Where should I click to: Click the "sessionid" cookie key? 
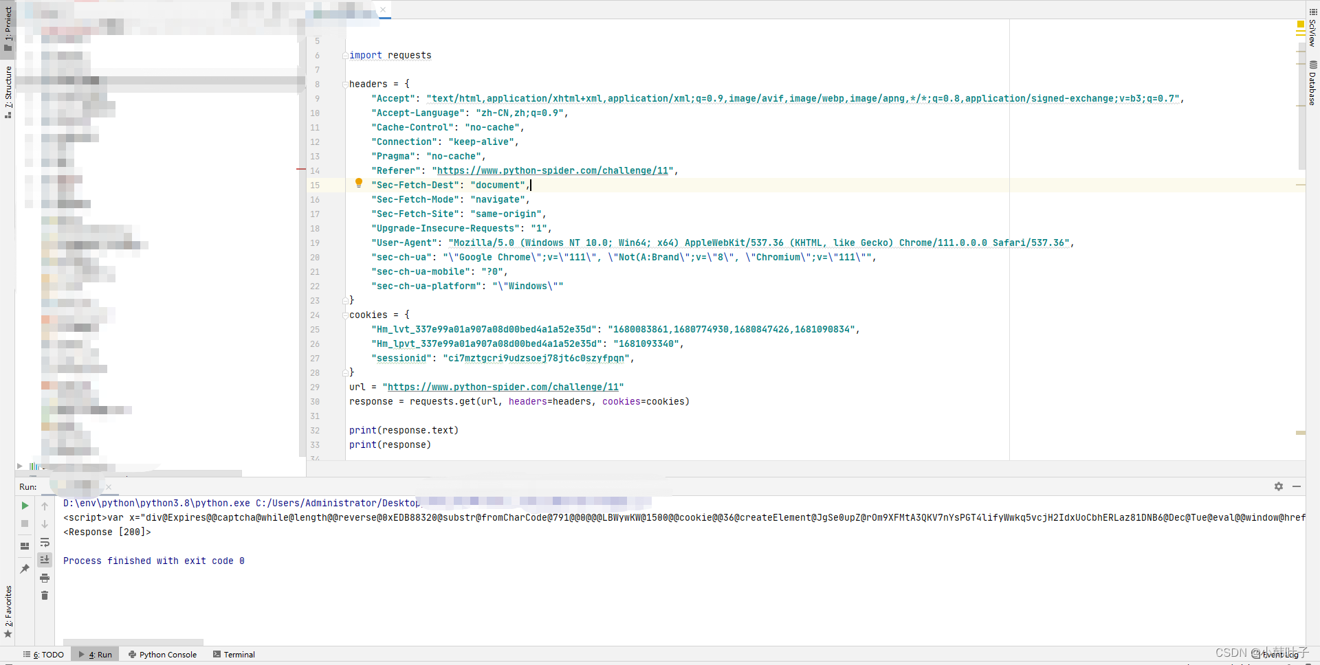point(401,358)
